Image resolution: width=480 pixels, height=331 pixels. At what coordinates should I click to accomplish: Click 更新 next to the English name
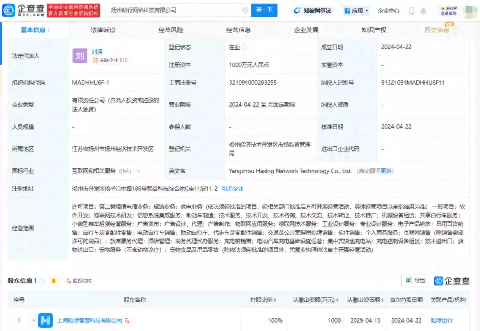click(386, 171)
